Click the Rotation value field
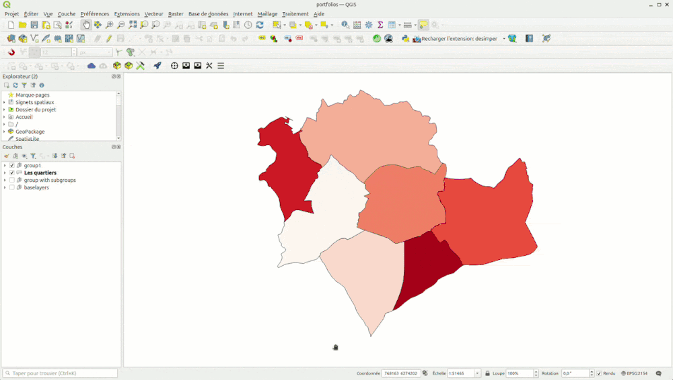The width and height of the screenshot is (673, 380). (575, 373)
